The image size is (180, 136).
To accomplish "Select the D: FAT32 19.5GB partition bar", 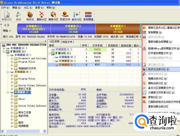I will click(73, 29).
